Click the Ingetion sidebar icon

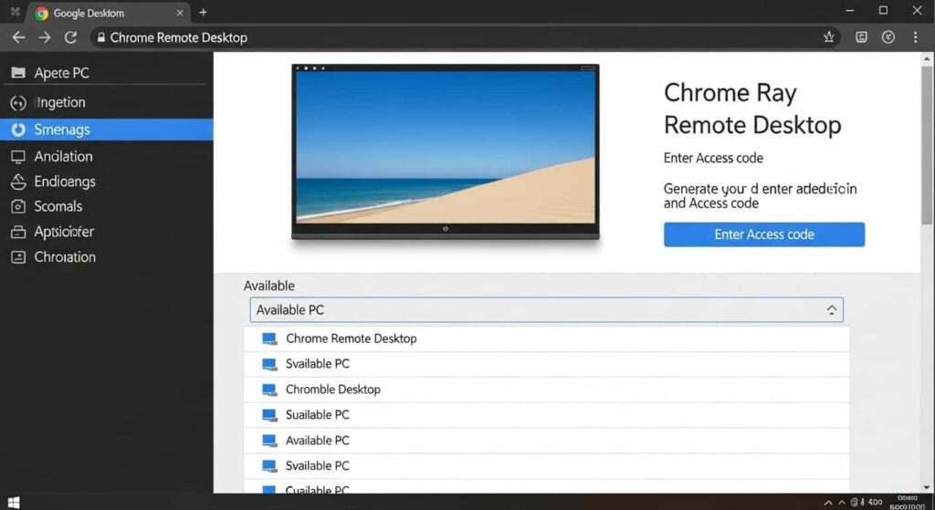(18, 103)
